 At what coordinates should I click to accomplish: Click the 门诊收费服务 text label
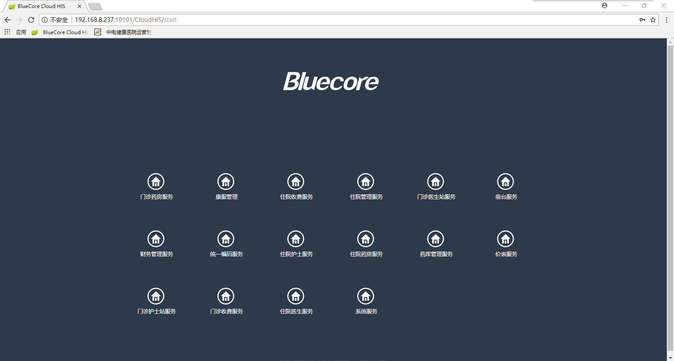coord(227,311)
